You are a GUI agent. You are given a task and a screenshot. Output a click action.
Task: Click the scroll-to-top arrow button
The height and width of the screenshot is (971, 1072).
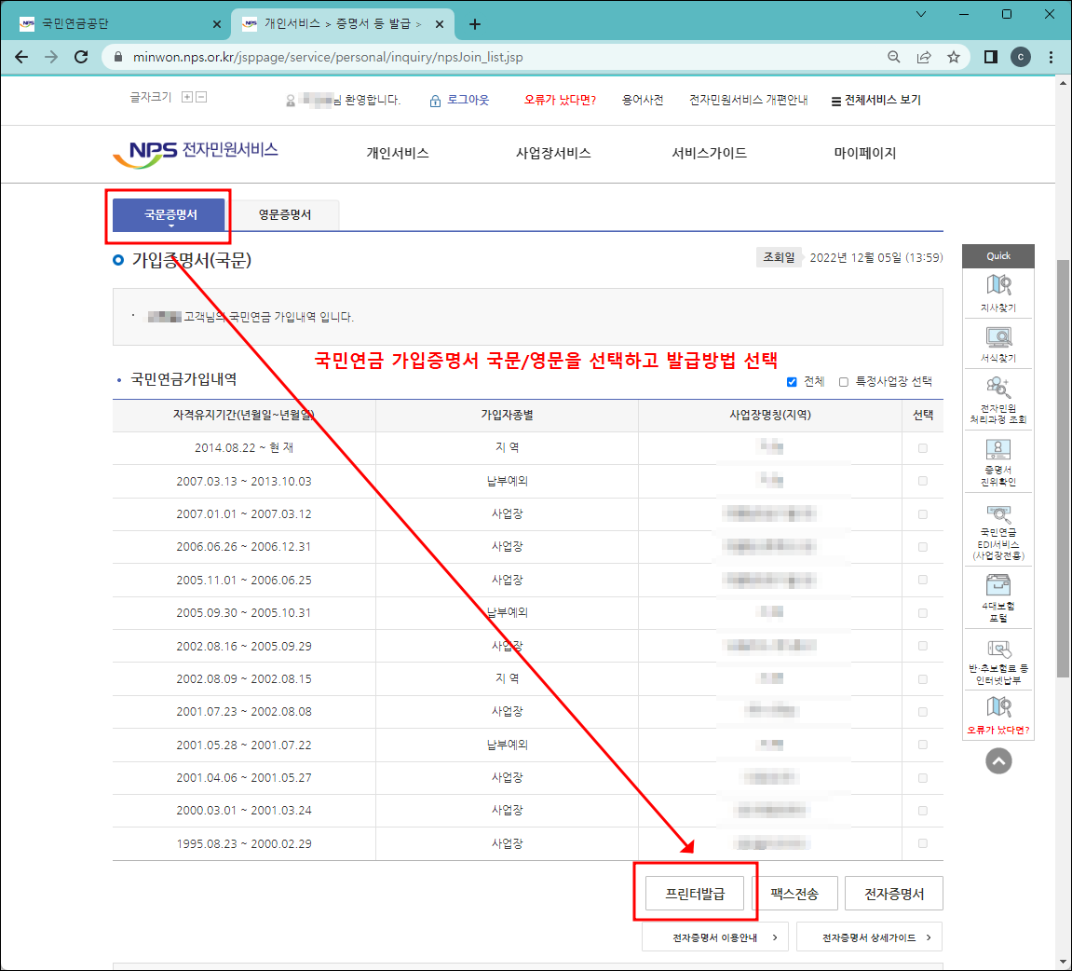pos(997,761)
